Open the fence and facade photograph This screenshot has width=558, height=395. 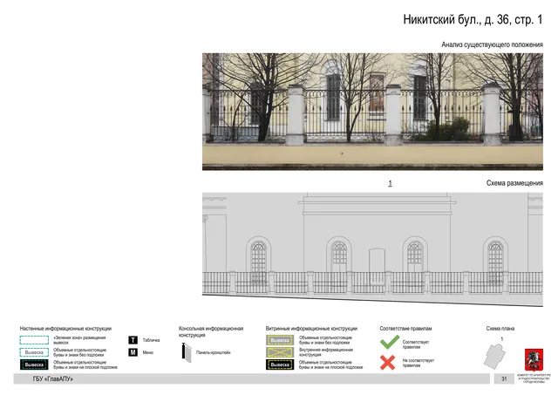click(x=372, y=112)
